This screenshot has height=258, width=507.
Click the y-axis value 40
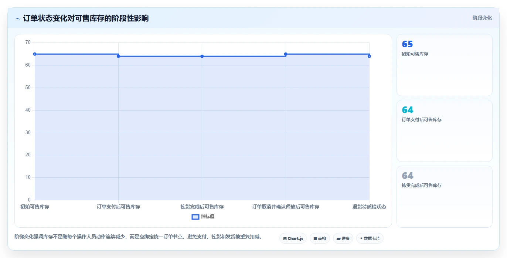(x=28, y=110)
